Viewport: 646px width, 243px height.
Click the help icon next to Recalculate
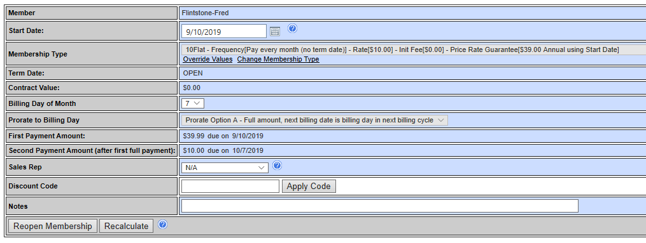coord(163,224)
